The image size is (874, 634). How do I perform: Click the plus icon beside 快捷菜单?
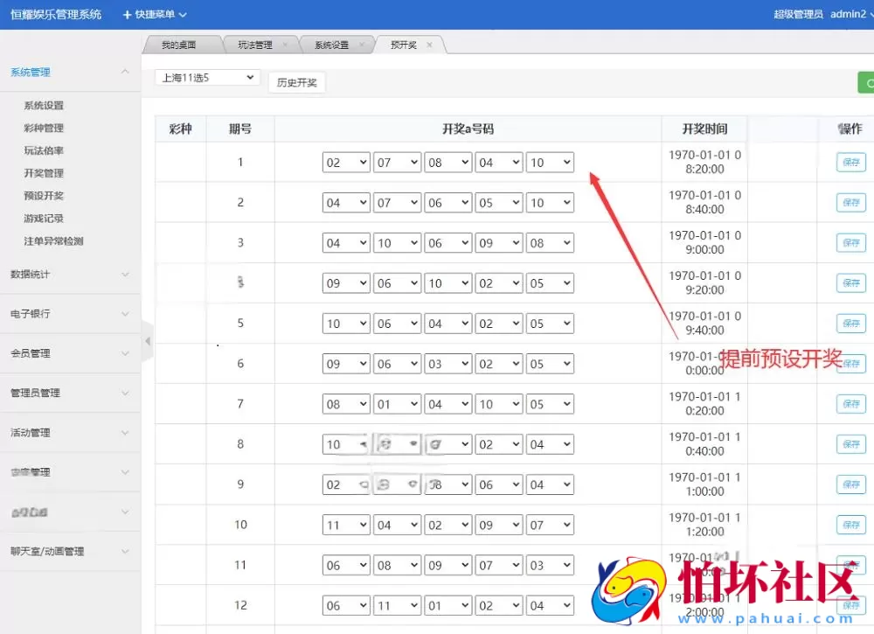point(128,14)
